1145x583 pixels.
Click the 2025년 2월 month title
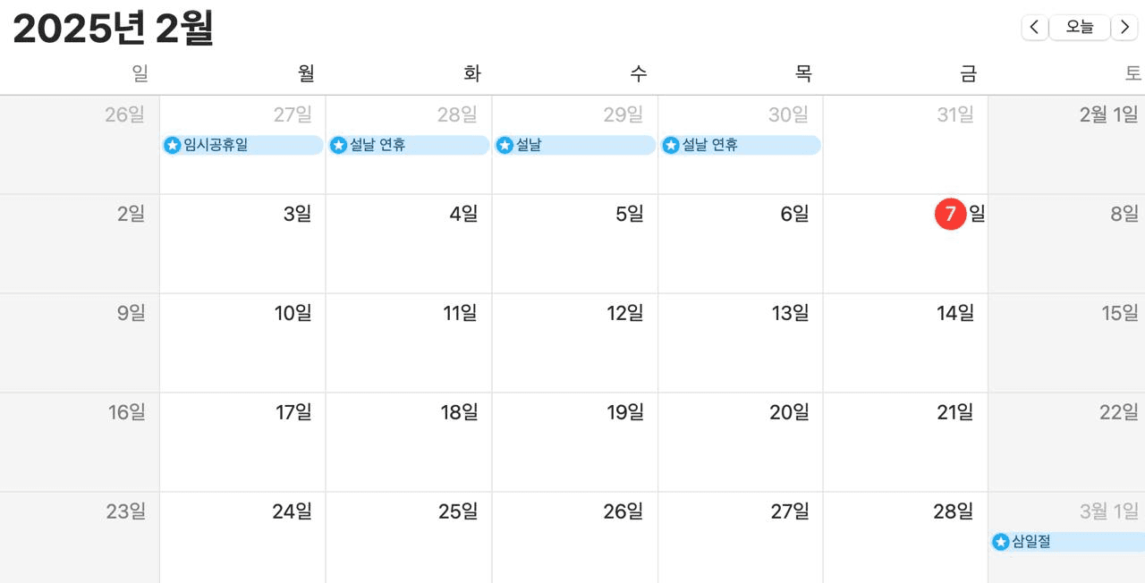(114, 29)
